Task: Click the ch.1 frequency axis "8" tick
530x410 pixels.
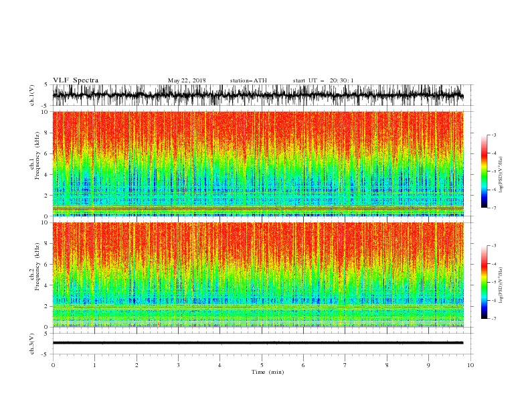Action: 47,133
